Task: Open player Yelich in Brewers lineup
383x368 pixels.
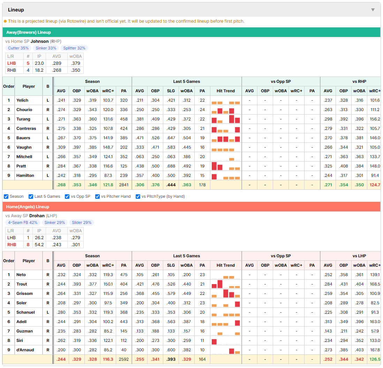Action: (22, 100)
